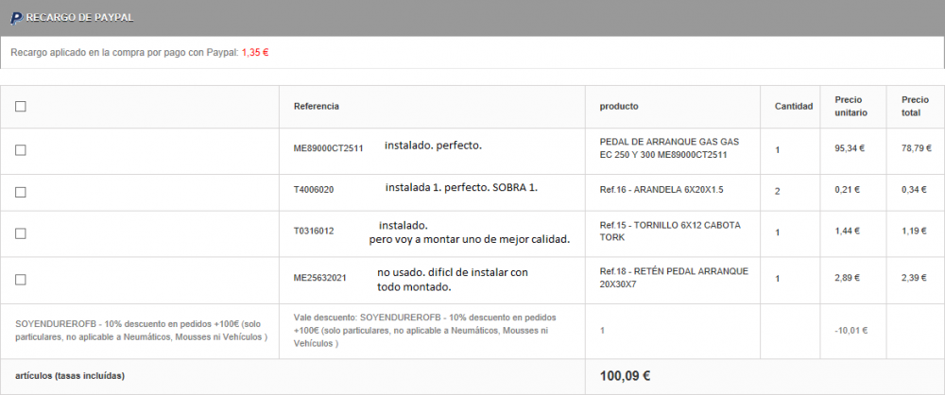Open the Ref.18 RETÉN PEDAL ARRANQUE product
Screen dimensions: 945x395
[674, 278]
